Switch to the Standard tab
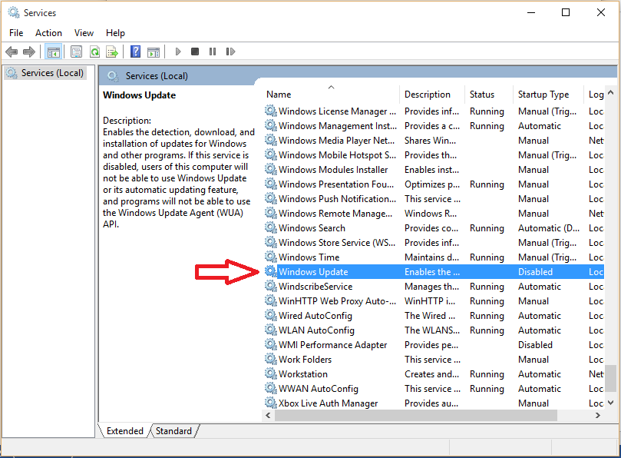621x458 pixels. pos(173,431)
